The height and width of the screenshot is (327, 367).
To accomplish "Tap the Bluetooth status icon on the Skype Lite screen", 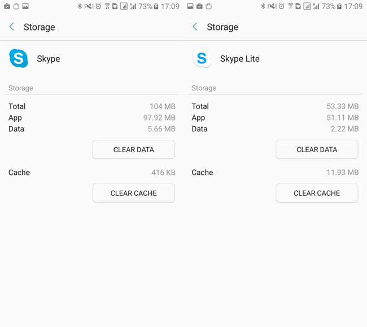I will [263, 6].
